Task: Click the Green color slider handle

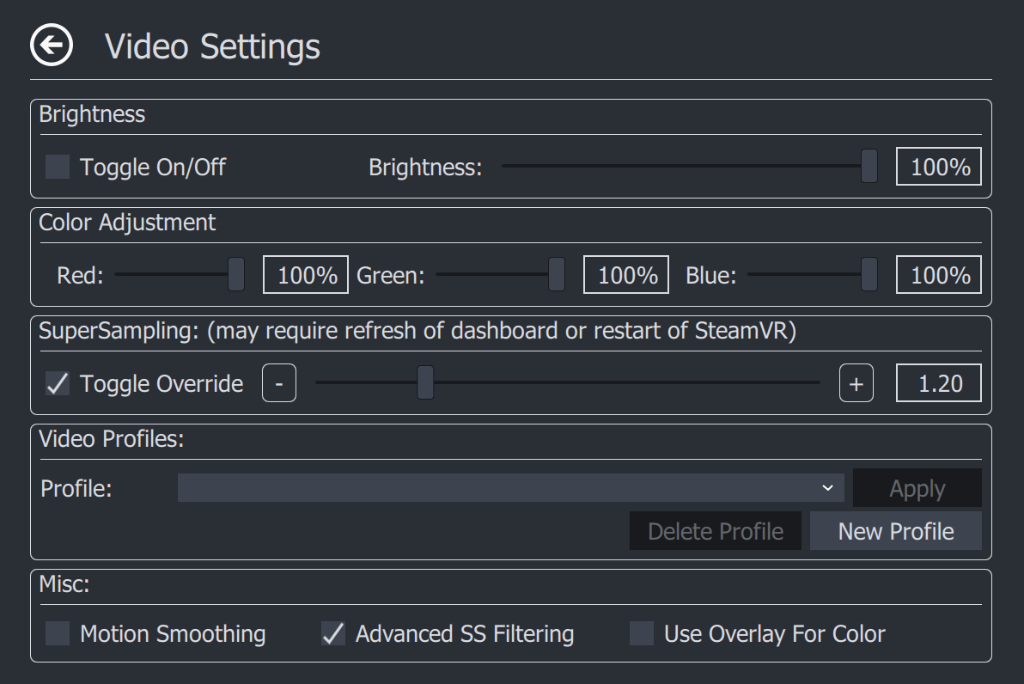Action: [x=557, y=274]
